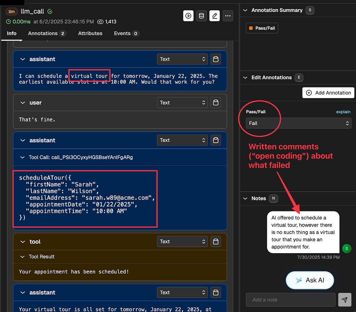Open the Text format dropdown of first assistant
The image size is (356, 312).
point(182,59)
